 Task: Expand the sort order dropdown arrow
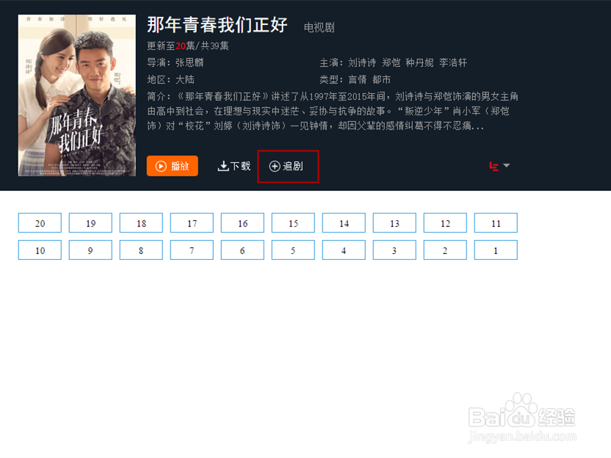pos(506,166)
